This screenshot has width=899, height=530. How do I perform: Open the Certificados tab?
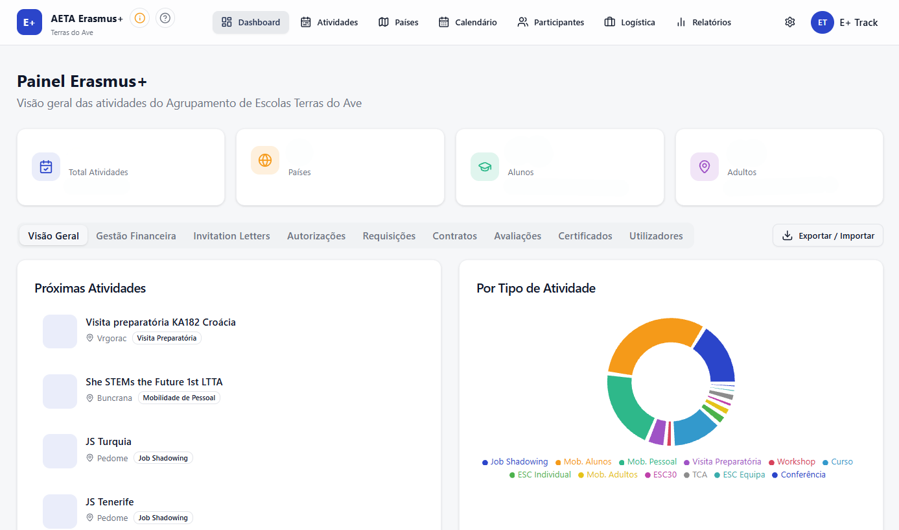coord(585,236)
